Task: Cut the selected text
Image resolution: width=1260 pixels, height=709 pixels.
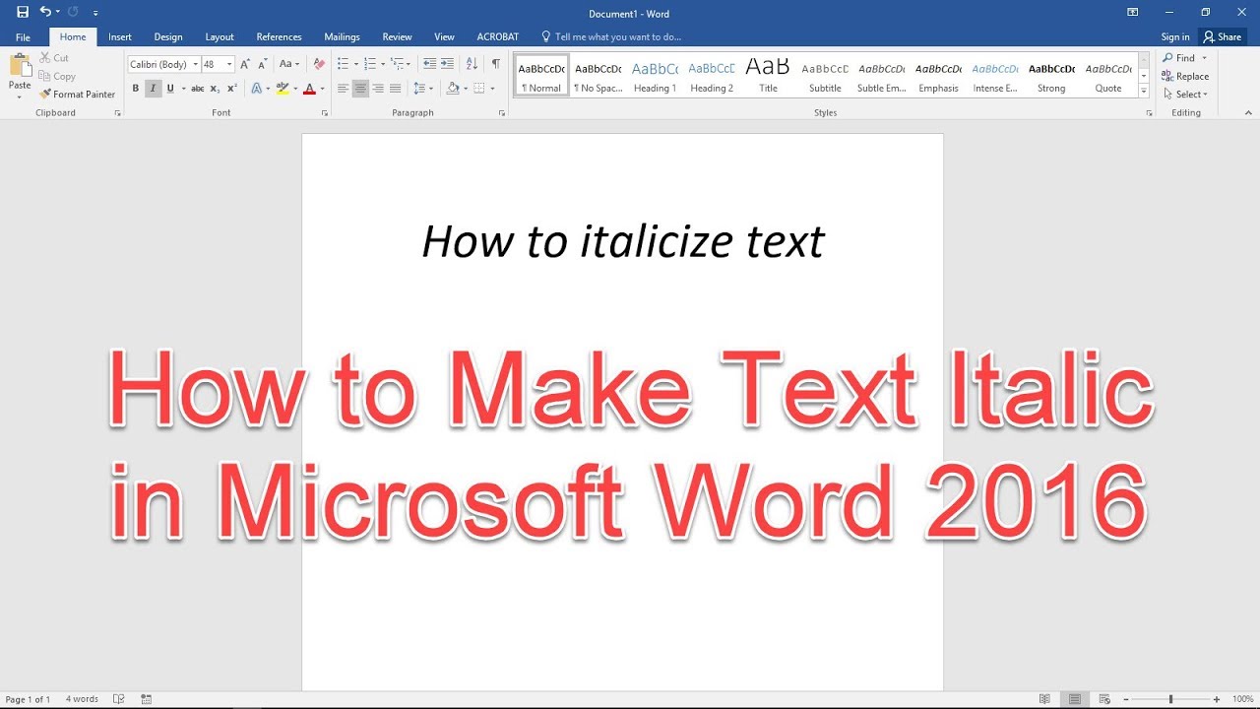Action: 54,58
